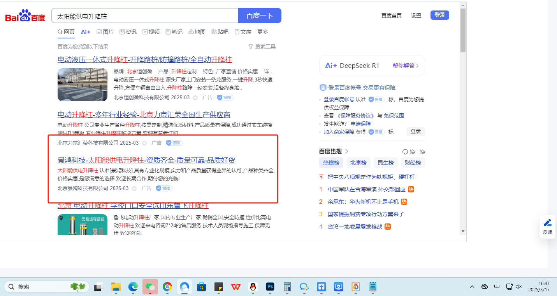Screen dimensions: 557x296
Task: Open the 景鸿科技-太阳能供电升降柱 result link
Action: (146, 160)
